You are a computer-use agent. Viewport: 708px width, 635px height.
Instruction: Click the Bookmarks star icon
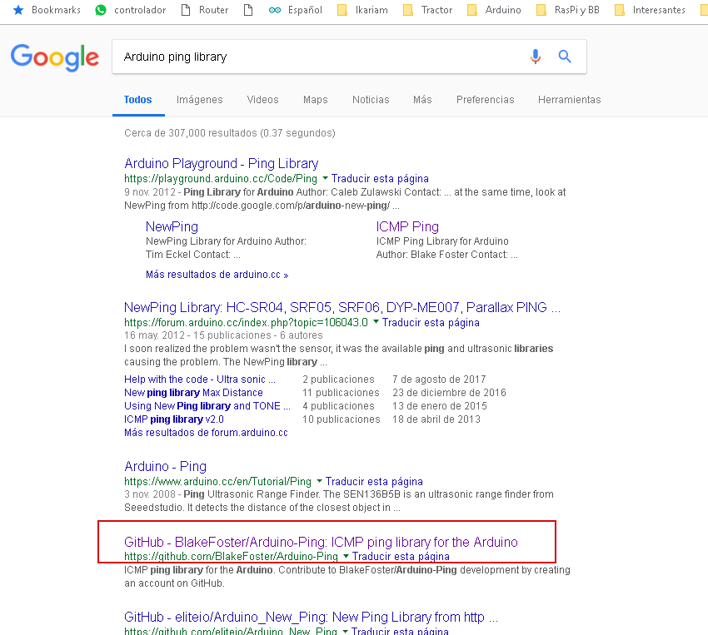point(18,9)
